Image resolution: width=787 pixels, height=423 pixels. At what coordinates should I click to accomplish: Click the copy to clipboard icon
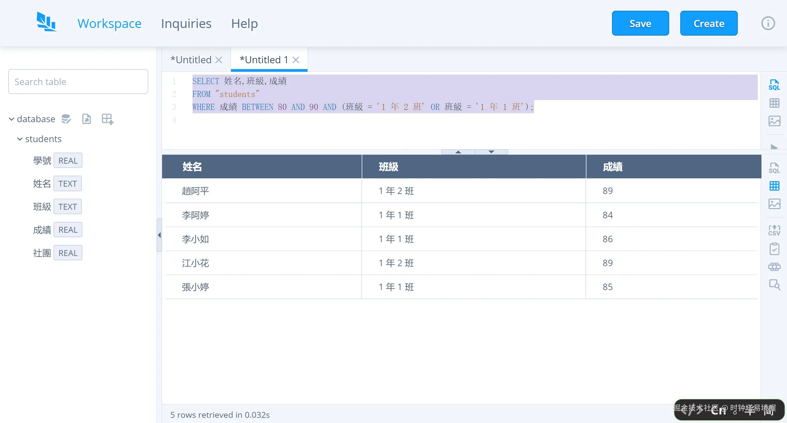(x=774, y=249)
